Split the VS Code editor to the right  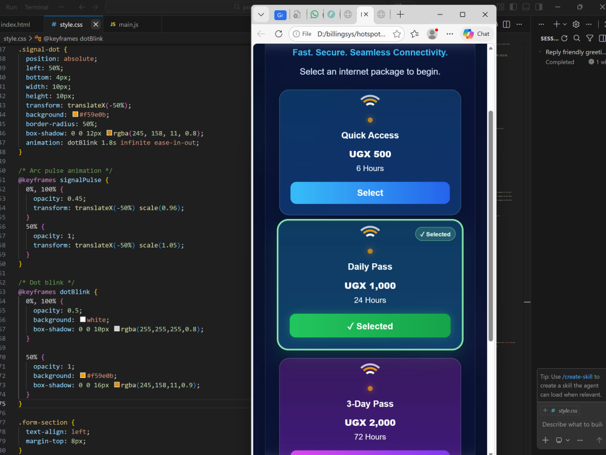click(506, 24)
